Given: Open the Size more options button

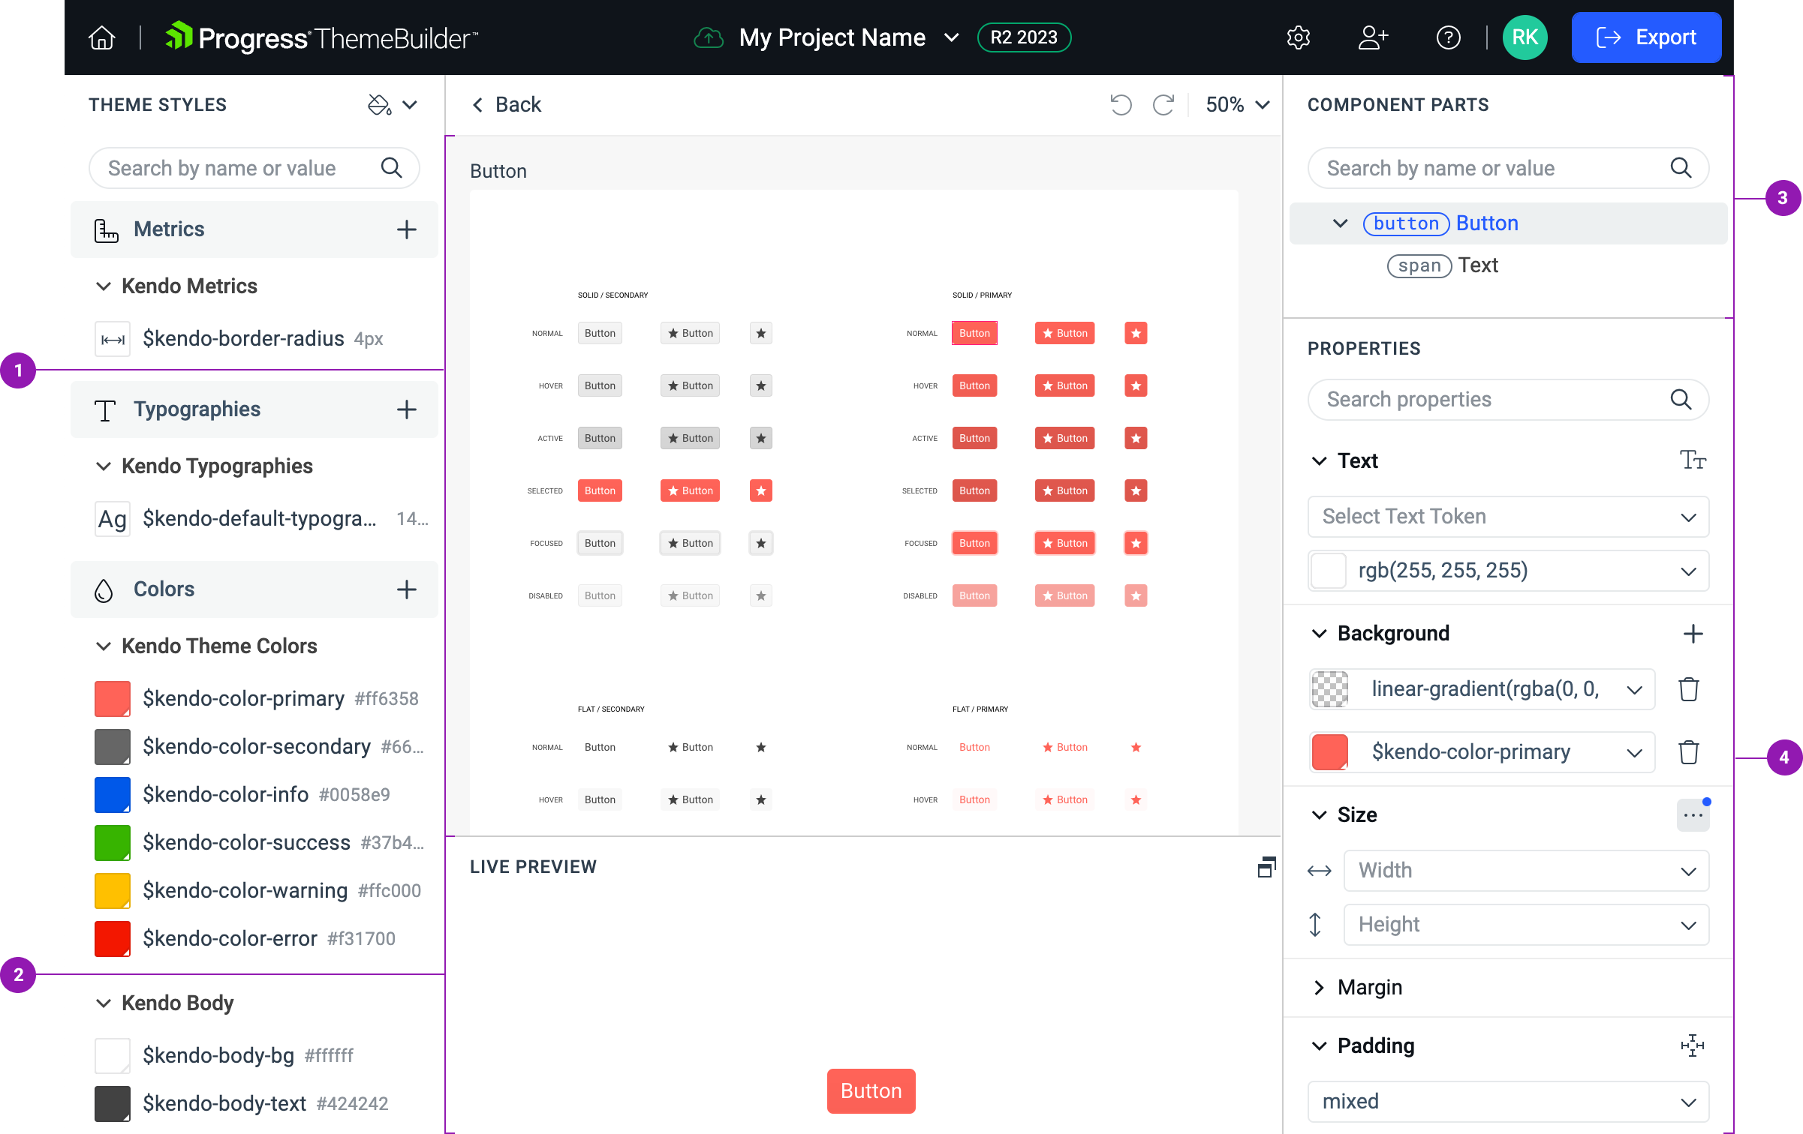Looking at the screenshot, I should (1693, 815).
